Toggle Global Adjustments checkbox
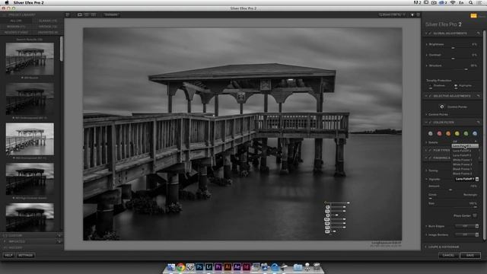Image resolution: width=487 pixels, height=274 pixels. (x=431, y=33)
